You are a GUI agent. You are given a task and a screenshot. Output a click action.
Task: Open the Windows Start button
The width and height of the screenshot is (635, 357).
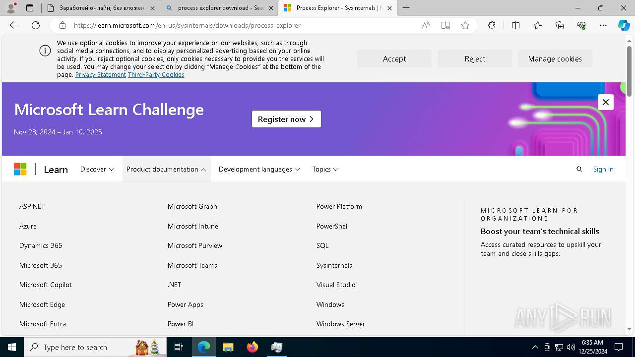[x=12, y=347]
